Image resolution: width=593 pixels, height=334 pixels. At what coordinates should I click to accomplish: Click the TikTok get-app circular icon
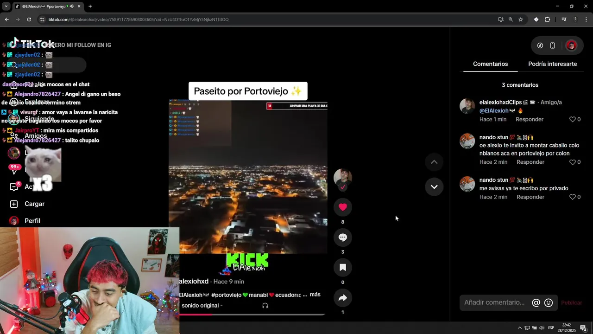click(x=540, y=45)
